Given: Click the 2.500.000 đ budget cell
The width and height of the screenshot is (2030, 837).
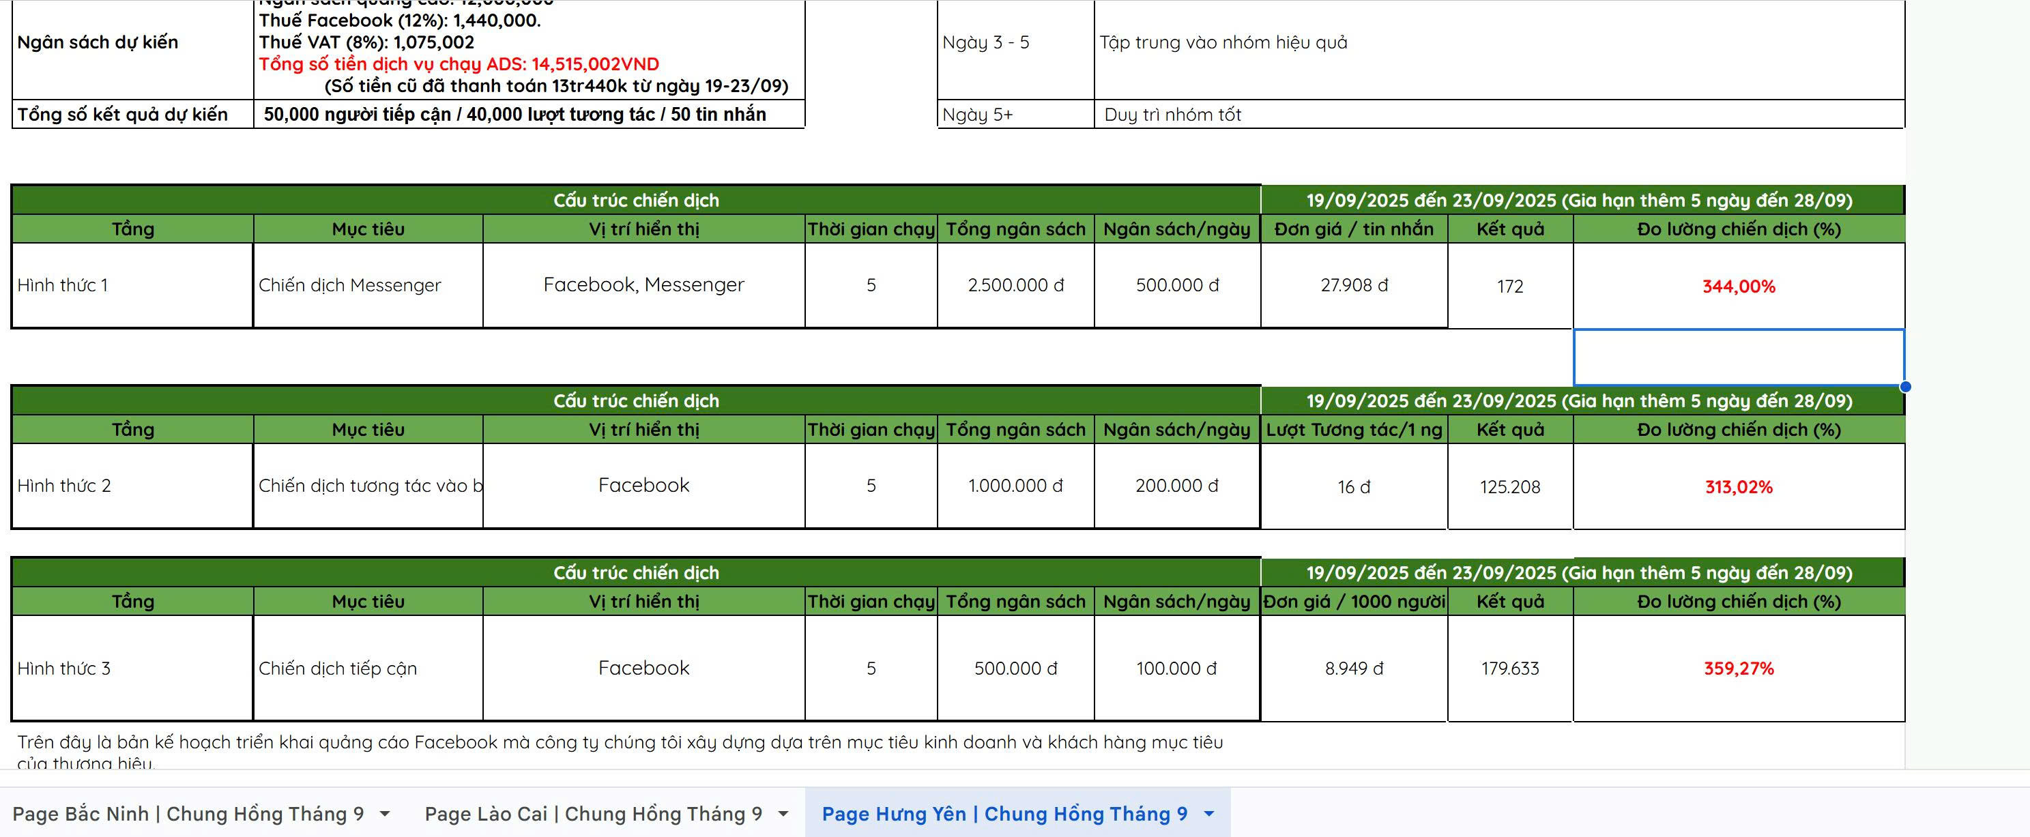Looking at the screenshot, I should 1015,285.
